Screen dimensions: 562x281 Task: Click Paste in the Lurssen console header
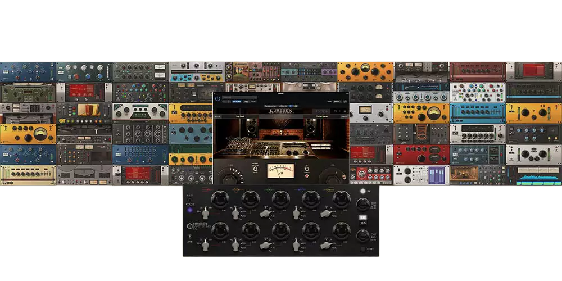253,101
